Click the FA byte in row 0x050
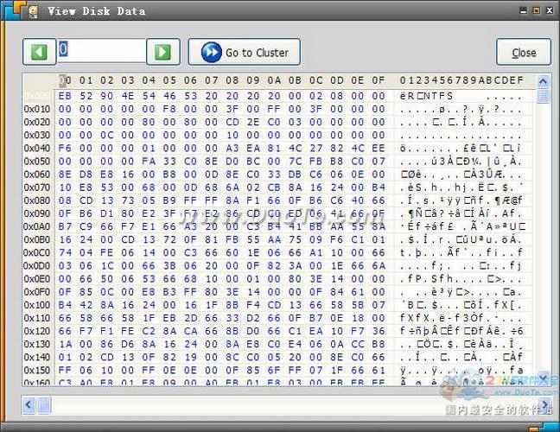Screen dimensions: 560x432 pyautogui.click(x=149, y=162)
